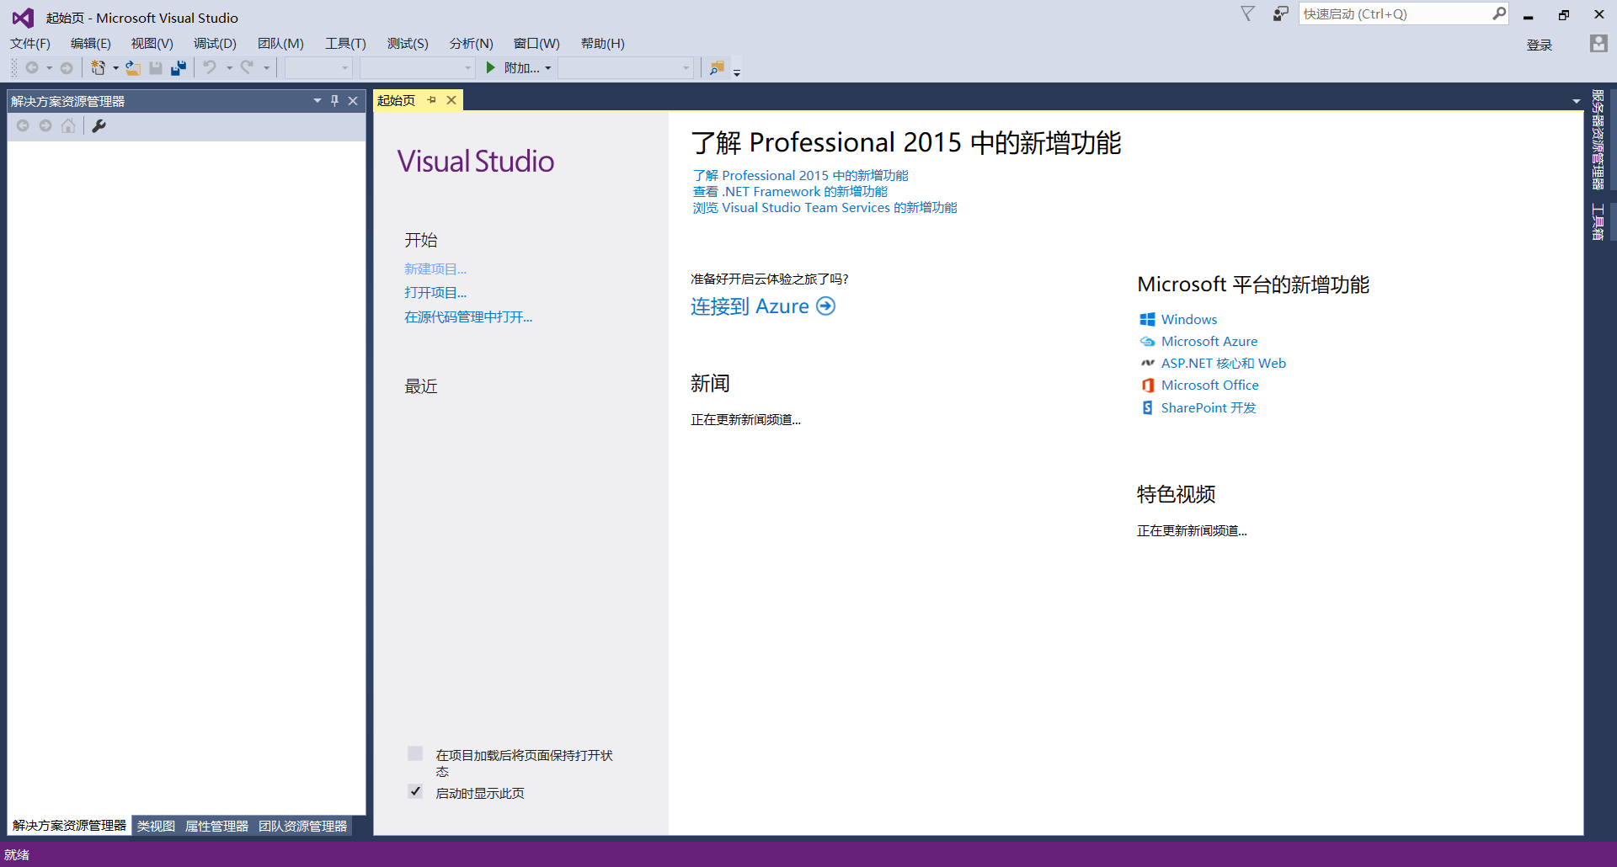Open the ASP.NET 核心和 Web link
Viewport: 1617px width, 867px height.
(x=1224, y=363)
